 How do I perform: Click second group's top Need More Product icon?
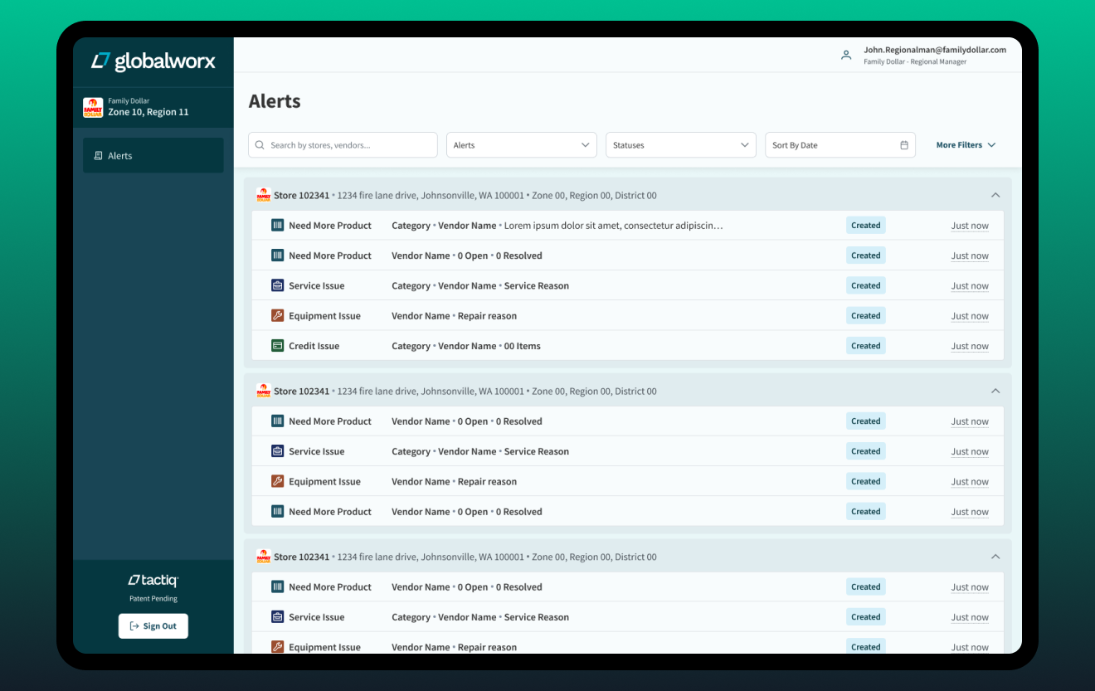click(278, 421)
